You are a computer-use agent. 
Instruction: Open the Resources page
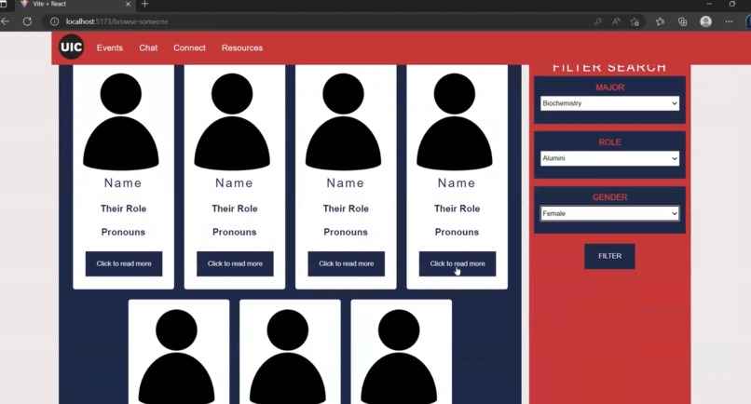[242, 47]
